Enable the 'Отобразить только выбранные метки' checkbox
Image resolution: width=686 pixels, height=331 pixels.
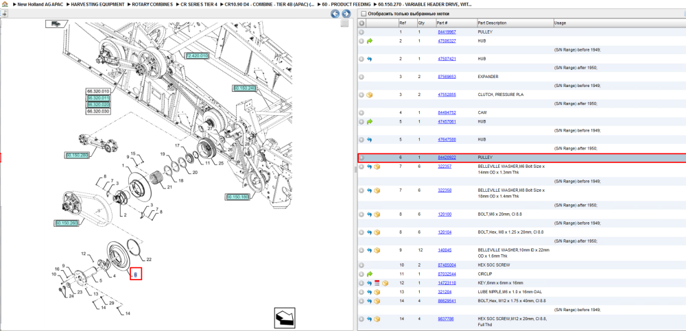coord(363,14)
